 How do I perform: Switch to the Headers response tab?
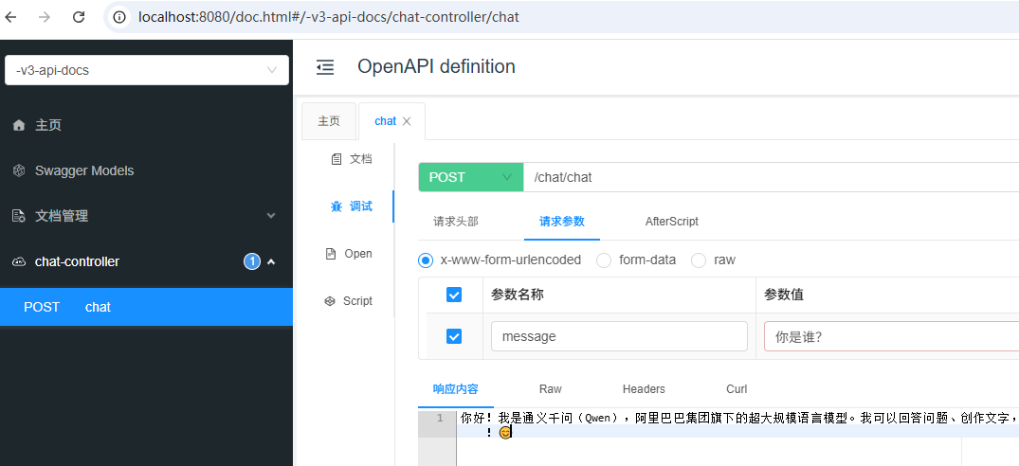coord(644,389)
